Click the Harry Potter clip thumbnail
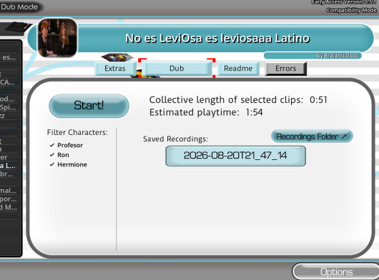 57,38
